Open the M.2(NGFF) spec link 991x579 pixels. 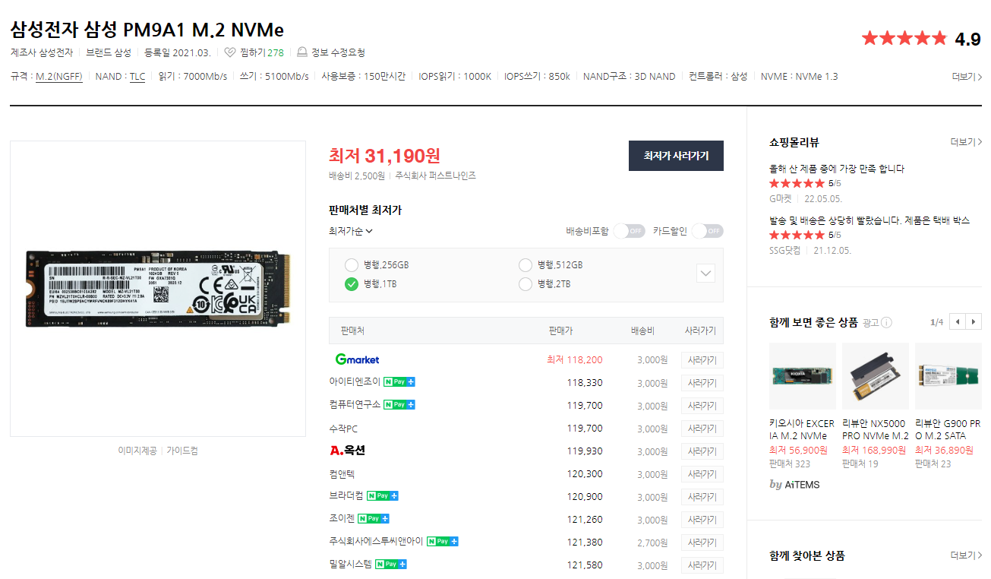point(59,77)
